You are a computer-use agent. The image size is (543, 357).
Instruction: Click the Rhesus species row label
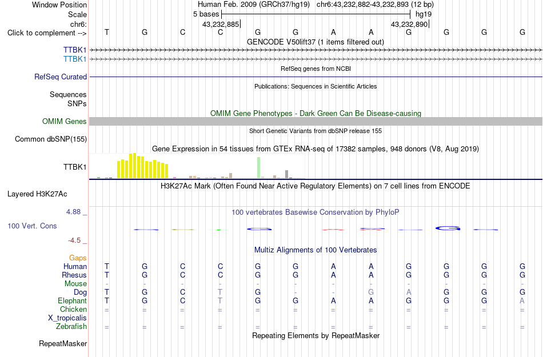click(74, 275)
